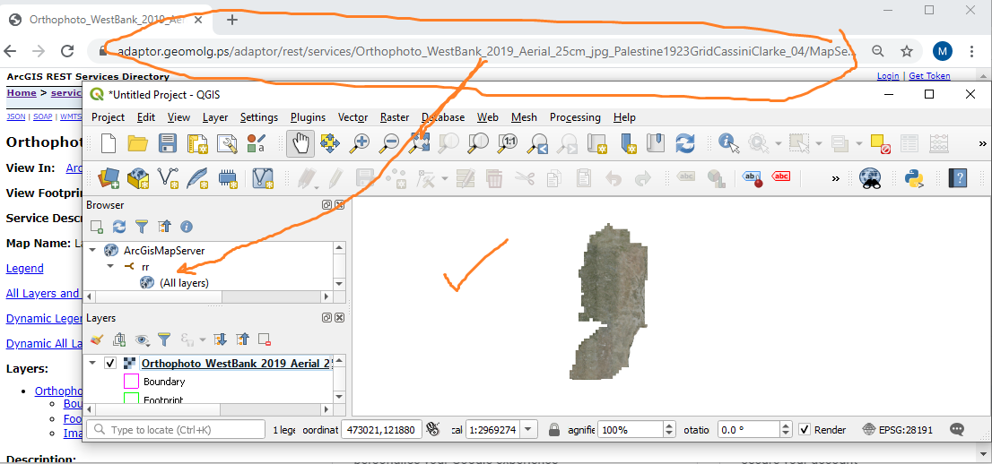Click the Legend link in Chrome

pyautogui.click(x=25, y=268)
